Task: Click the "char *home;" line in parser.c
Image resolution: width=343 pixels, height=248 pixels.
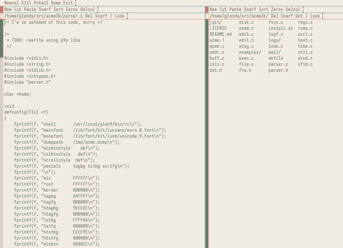Action: (x=18, y=94)
